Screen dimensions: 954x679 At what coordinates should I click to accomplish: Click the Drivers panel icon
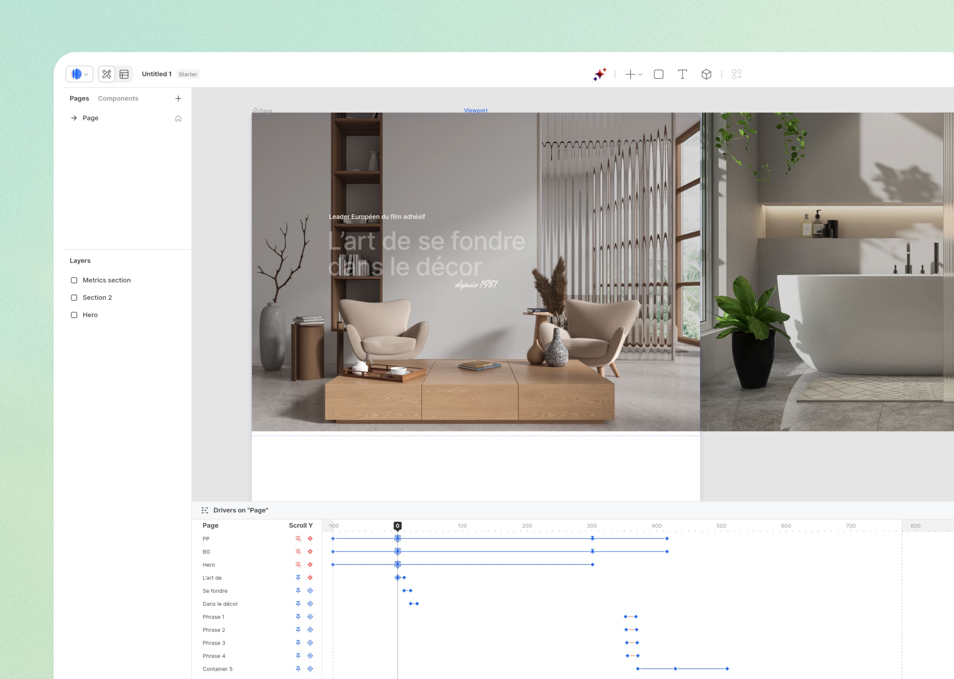pos(205,510)
